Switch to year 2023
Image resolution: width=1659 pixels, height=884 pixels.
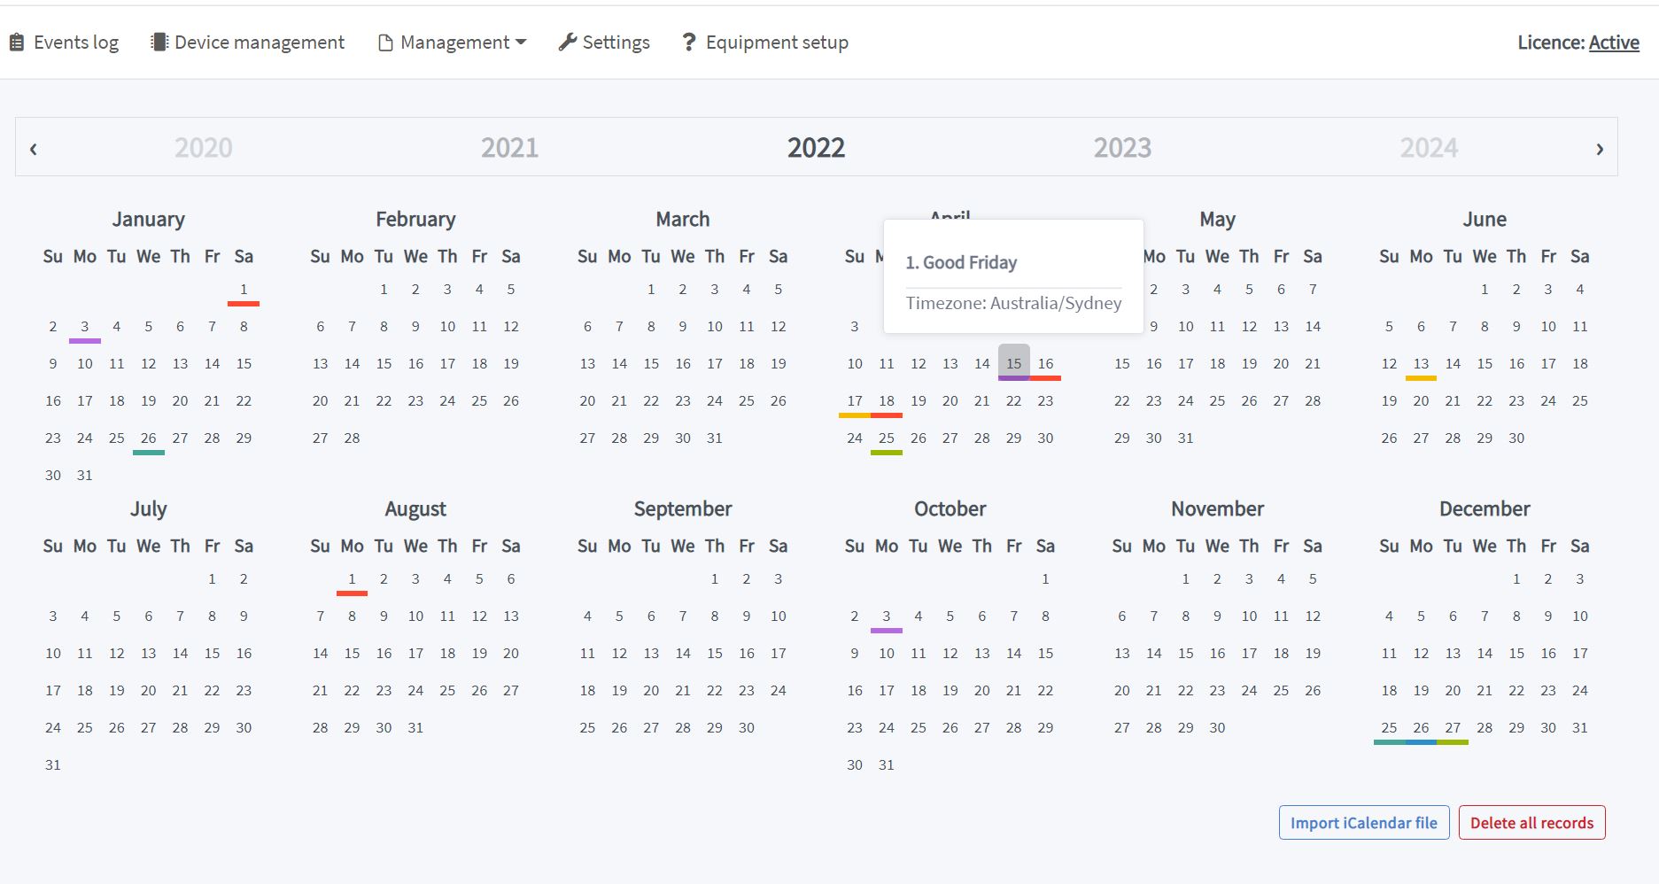(1122, 148)
